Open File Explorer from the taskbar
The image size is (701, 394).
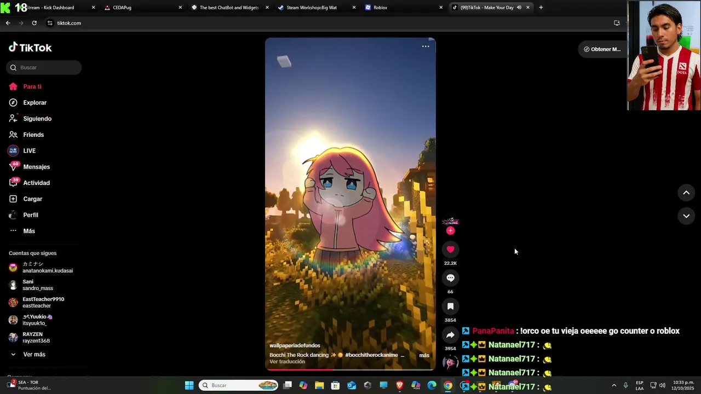tap(319, 385)
